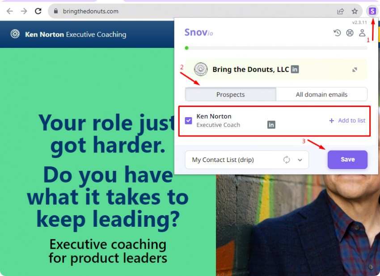Viewport: 380px width, 276px height.
Task: Bookmark this page with star
Action: click(355, 11)
